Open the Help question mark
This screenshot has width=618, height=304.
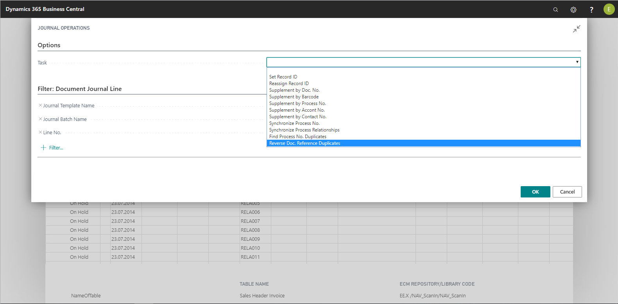pyautogui.click(x=591, y=9)
